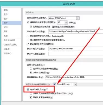Viewport: 103px width, 105px height.
Task: Select 此计算机的服务器草稿位置 radio button
Action: point(31,69)
